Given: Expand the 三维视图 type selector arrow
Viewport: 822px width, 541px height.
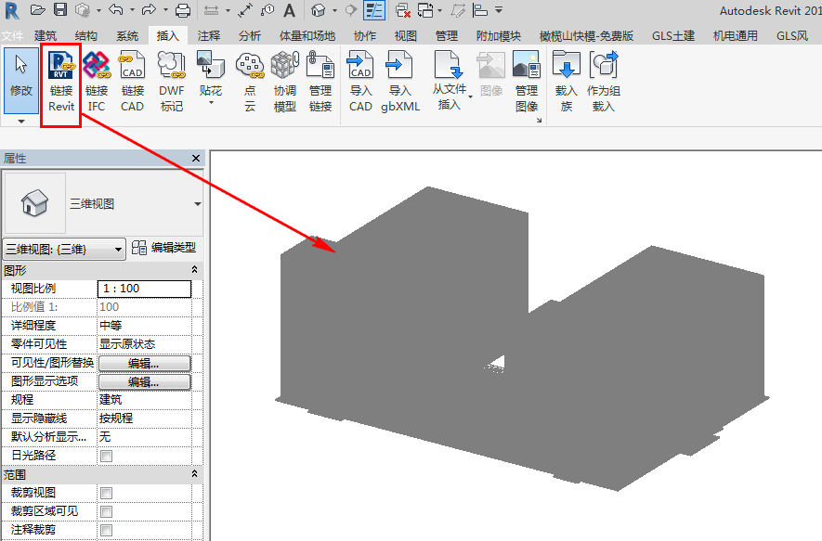Looking at the screenshot, I should point(198,204).
